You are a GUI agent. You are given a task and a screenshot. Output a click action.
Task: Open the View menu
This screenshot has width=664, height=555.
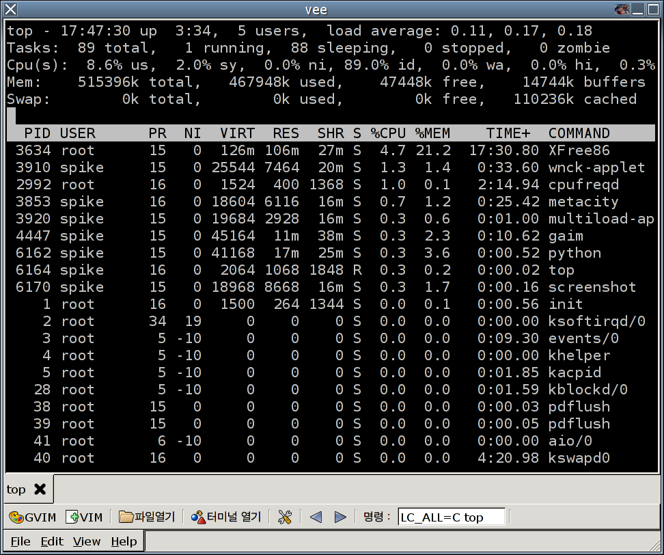tap(87, 541)
